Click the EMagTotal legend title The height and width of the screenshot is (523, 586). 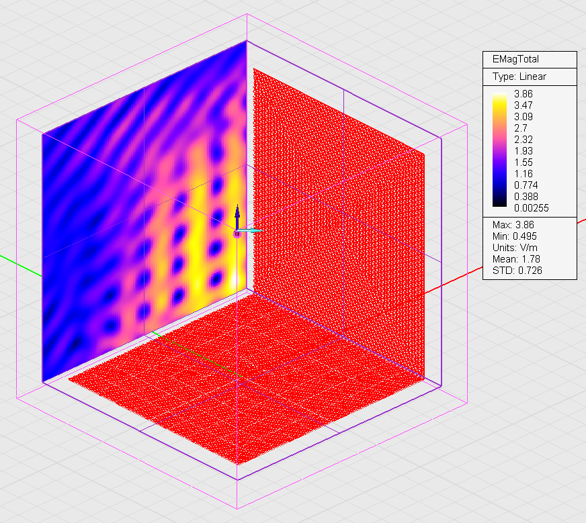point(515,59)
